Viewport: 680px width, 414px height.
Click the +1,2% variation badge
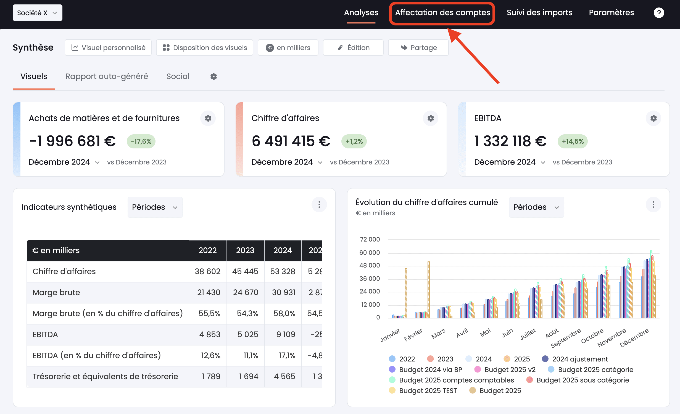(354, 142)
